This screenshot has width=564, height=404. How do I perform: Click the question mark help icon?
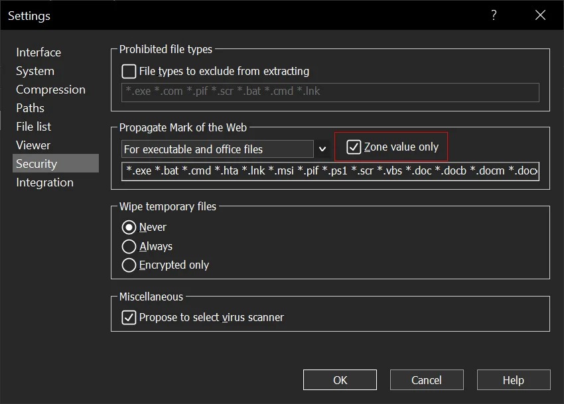(x=494, y=15)
